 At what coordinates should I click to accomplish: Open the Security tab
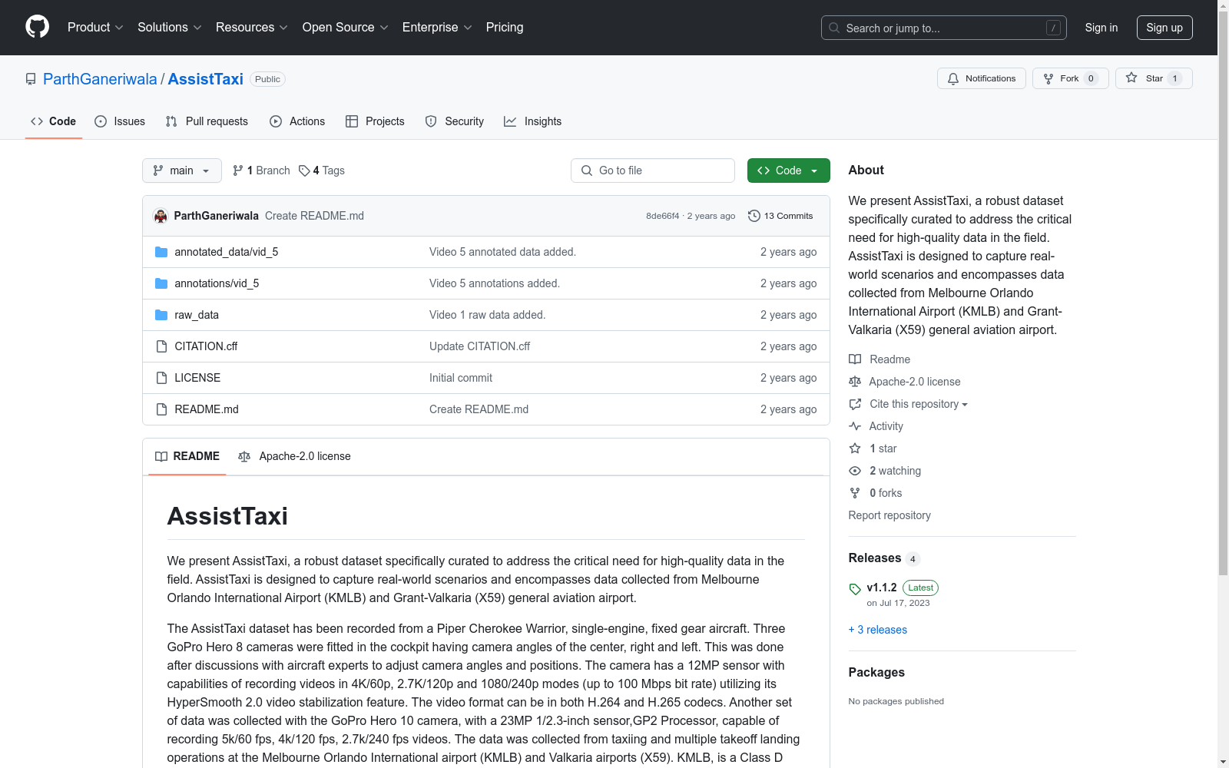455,121
